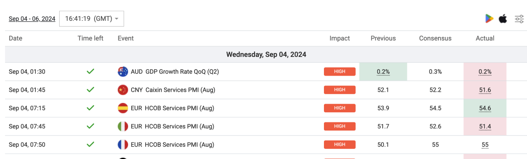
Task: Open the Apple App Store icon
Action: [503, 19]
